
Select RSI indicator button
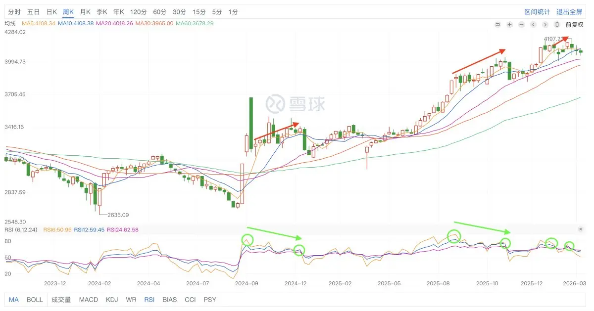pos(149,300)
